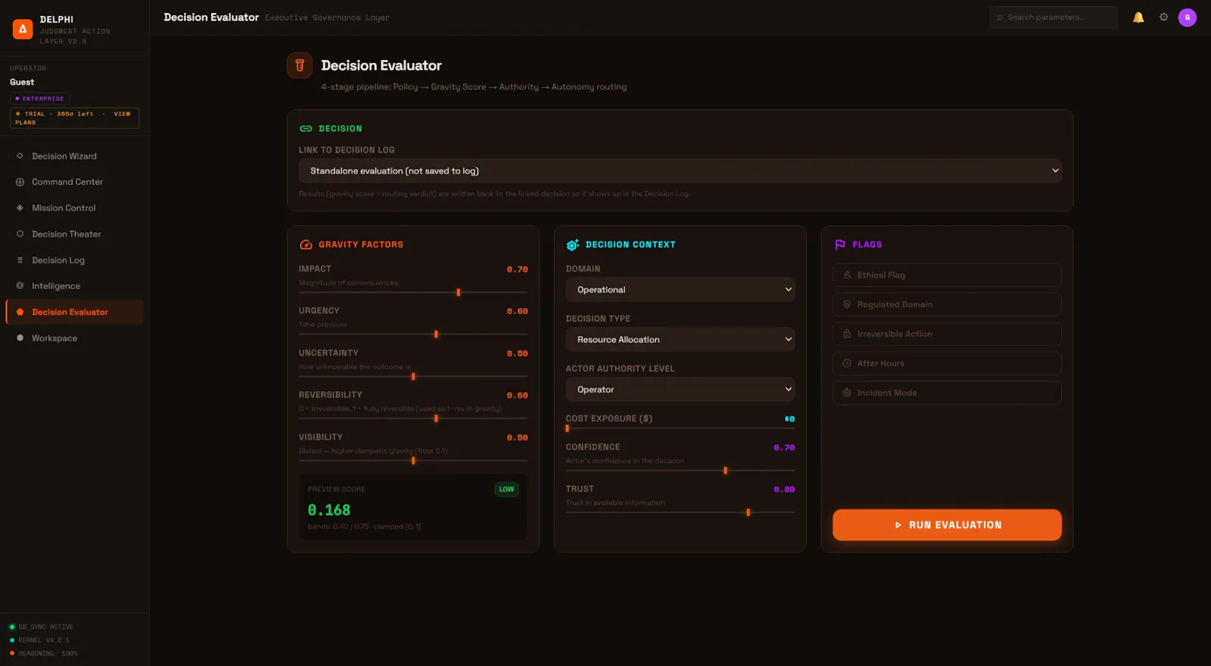Viewport: 1211px width, 666px height.
Task: Click the Decision Wizard diamond icon
Action: pos(20,156)
